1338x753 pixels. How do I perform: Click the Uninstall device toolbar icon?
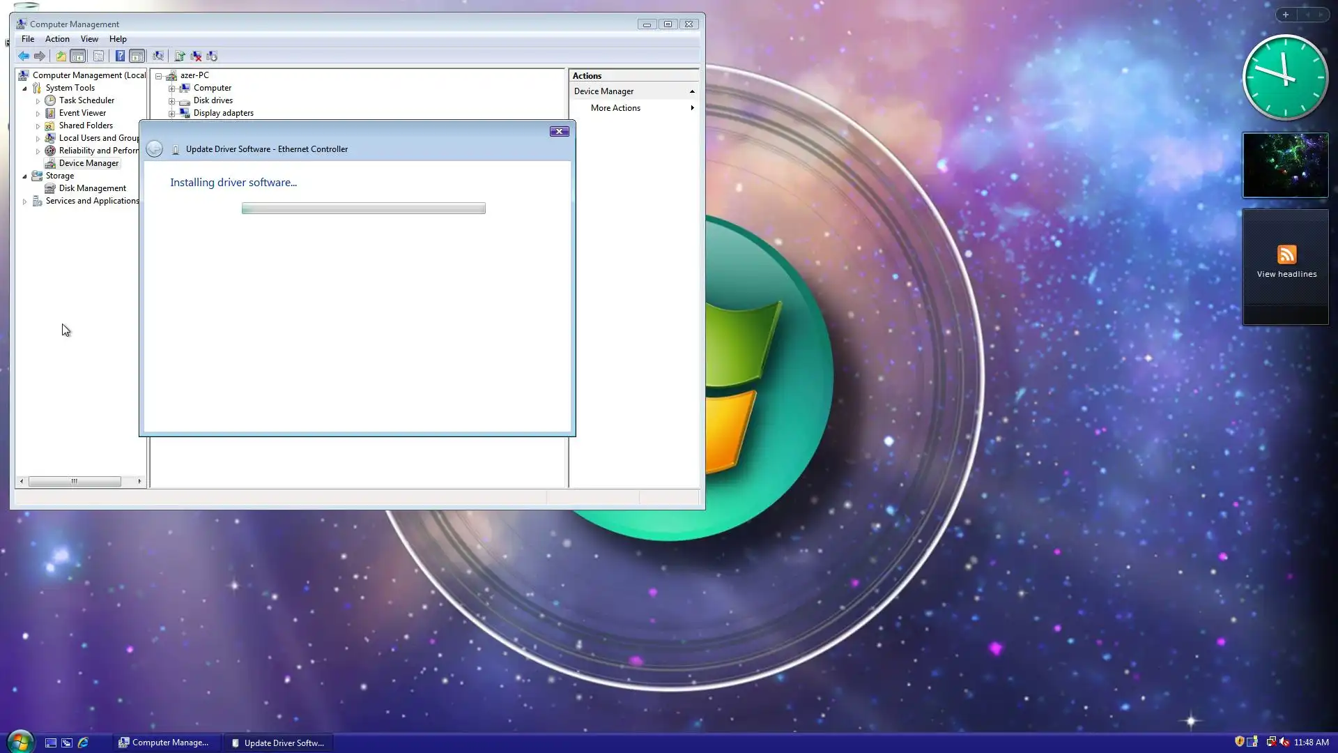[196, 56]
